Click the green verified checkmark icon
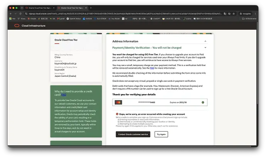The image size is (266, 157). [203, 102]
